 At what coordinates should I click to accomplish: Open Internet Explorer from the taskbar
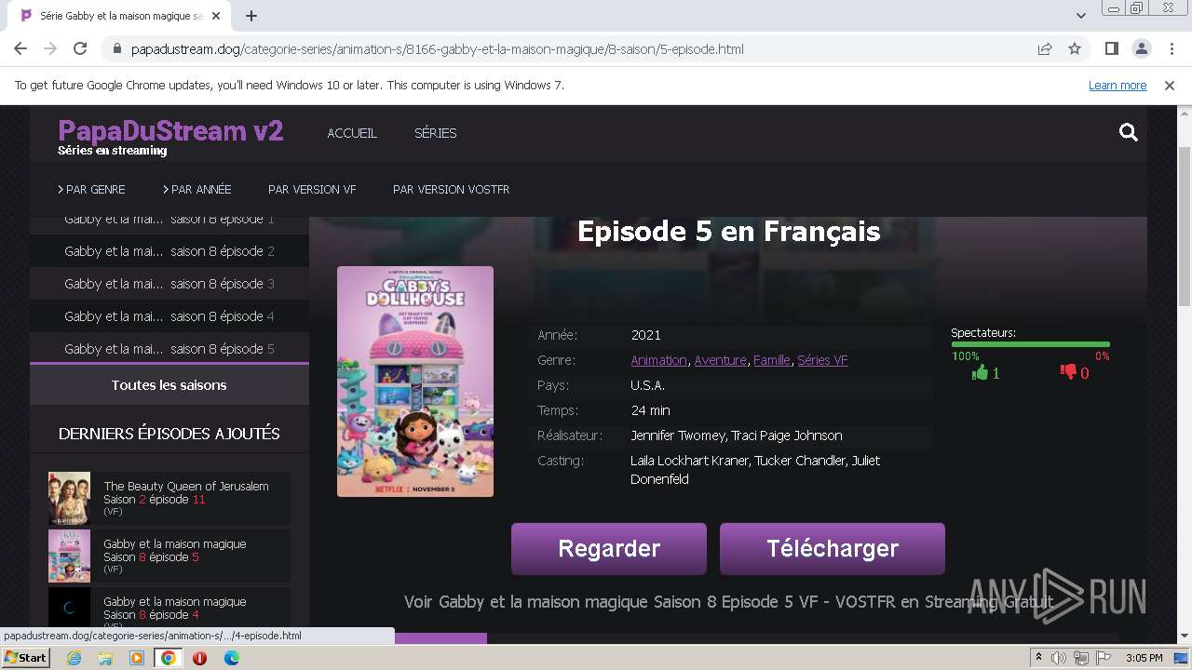[74, 658]
